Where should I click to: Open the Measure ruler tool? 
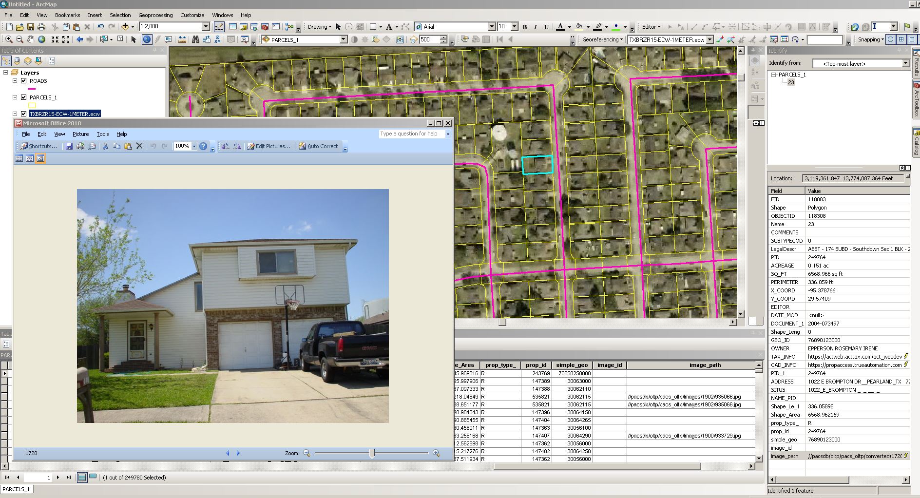182,39
